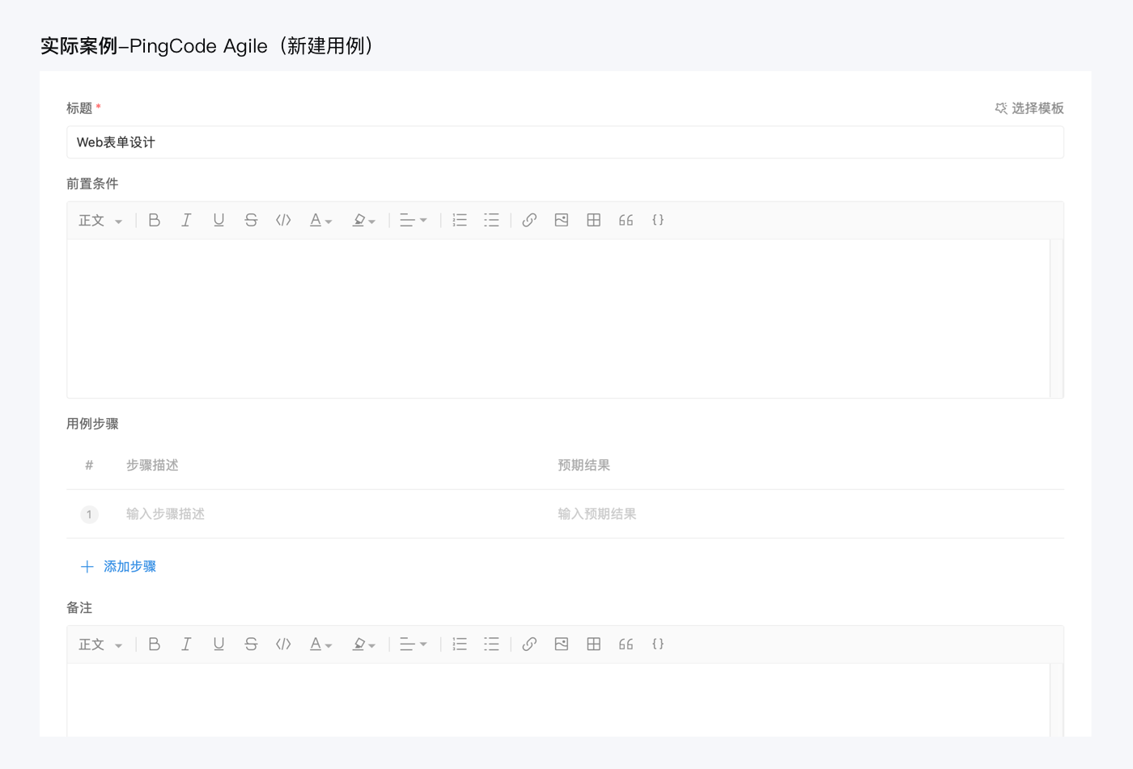Insert link in 前置条件 editor
Image resolution: width=1133 pixels, height=769 pixels.
tap(529, 220)
